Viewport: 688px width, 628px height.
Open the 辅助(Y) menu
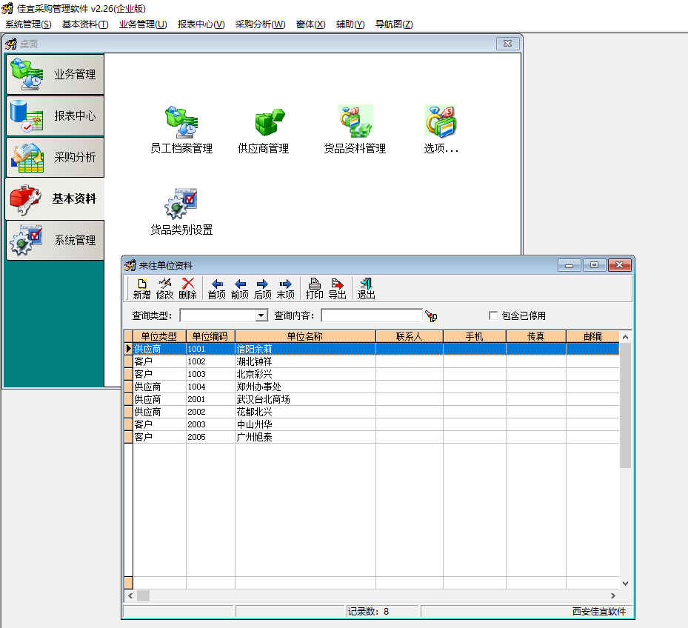coord(350,24)
